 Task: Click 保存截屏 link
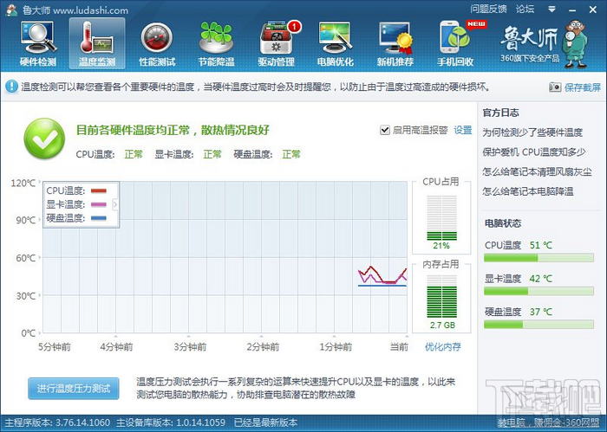pos(583,87)
